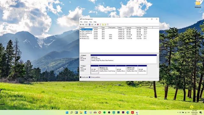This screenshot has height=115, width=204.
Task: Sort by the Layout column header
Action: (x=97, y=27)
